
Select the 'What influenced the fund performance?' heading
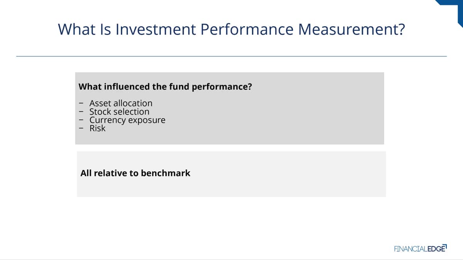[165, 87]
